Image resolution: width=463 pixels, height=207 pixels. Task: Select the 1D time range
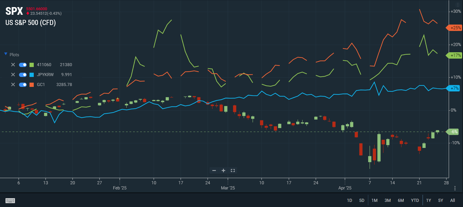[350, 200]
